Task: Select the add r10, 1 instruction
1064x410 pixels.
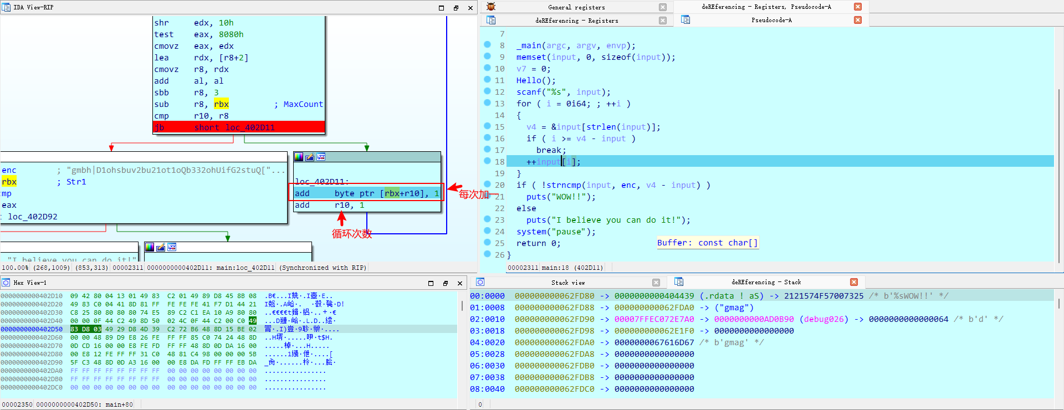Action: (x=329, y=205)
